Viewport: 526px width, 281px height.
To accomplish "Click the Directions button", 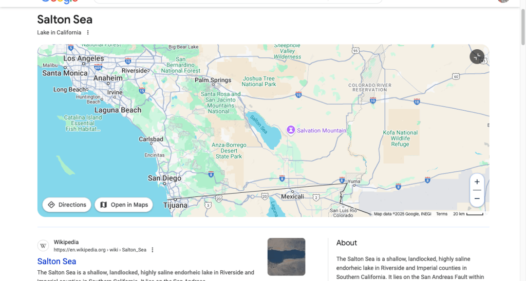I will [67, 205].
